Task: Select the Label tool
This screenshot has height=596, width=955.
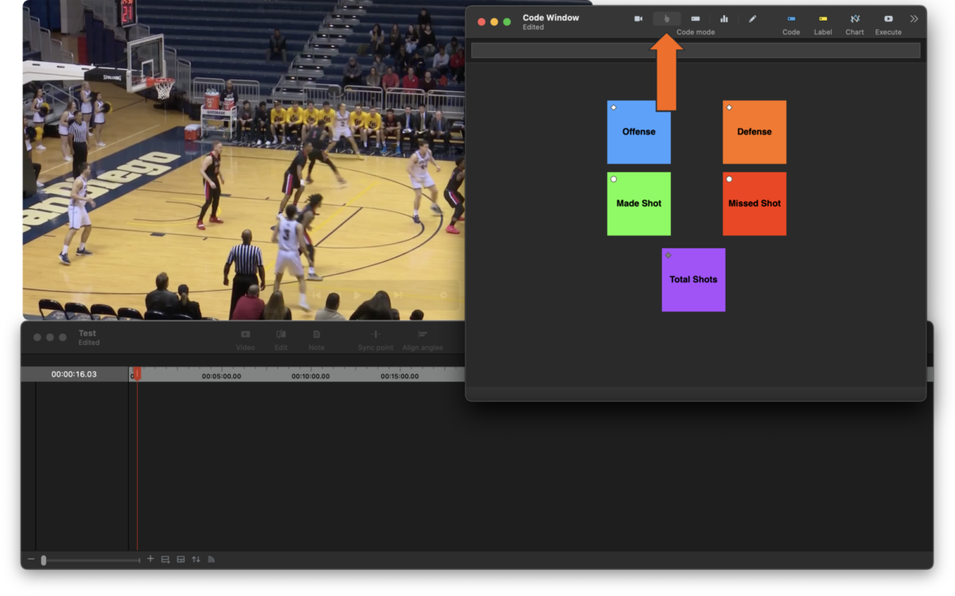Action: coord(823,18)
